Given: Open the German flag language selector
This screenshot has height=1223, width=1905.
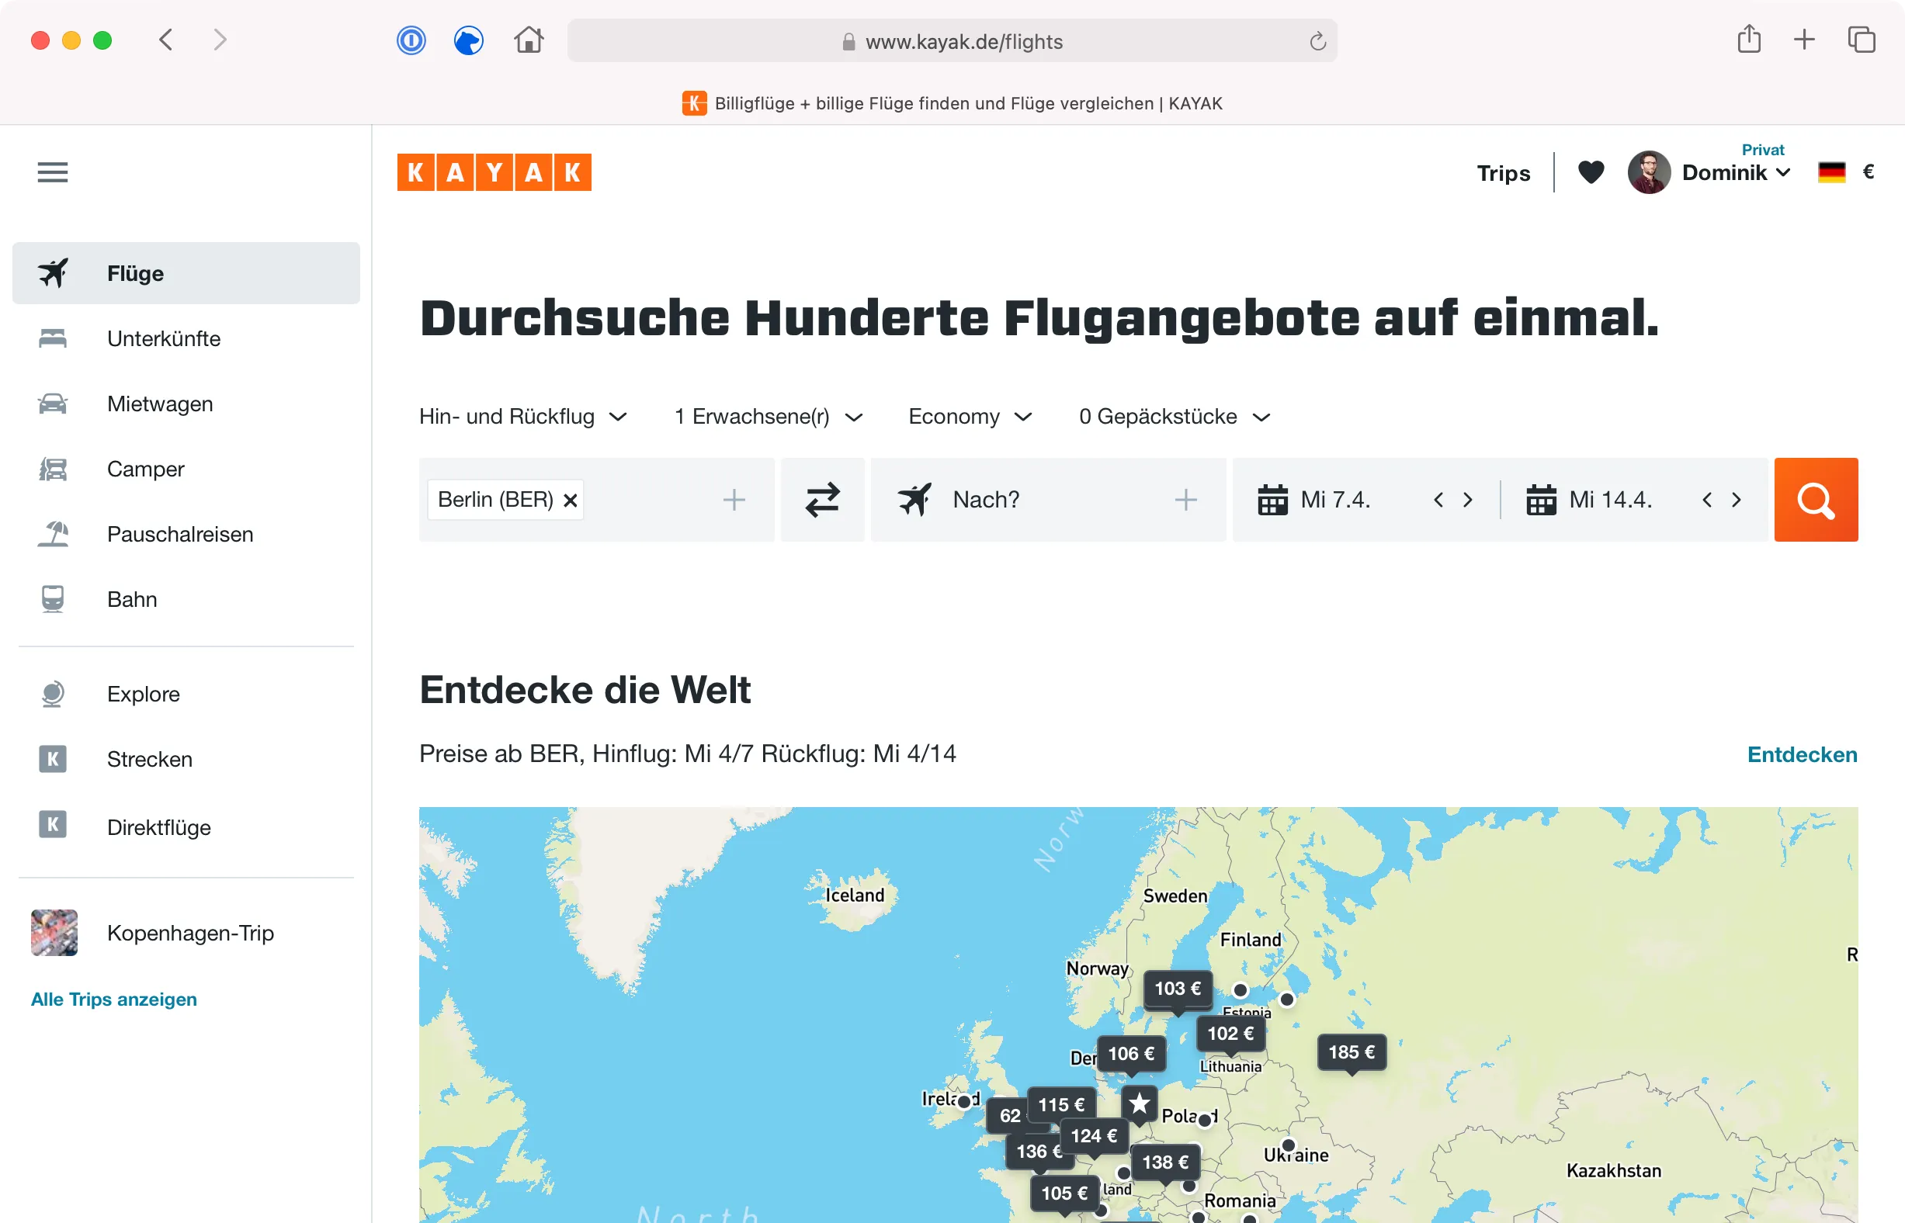Looking at the screenshot, I should (x=1831, y=172).
